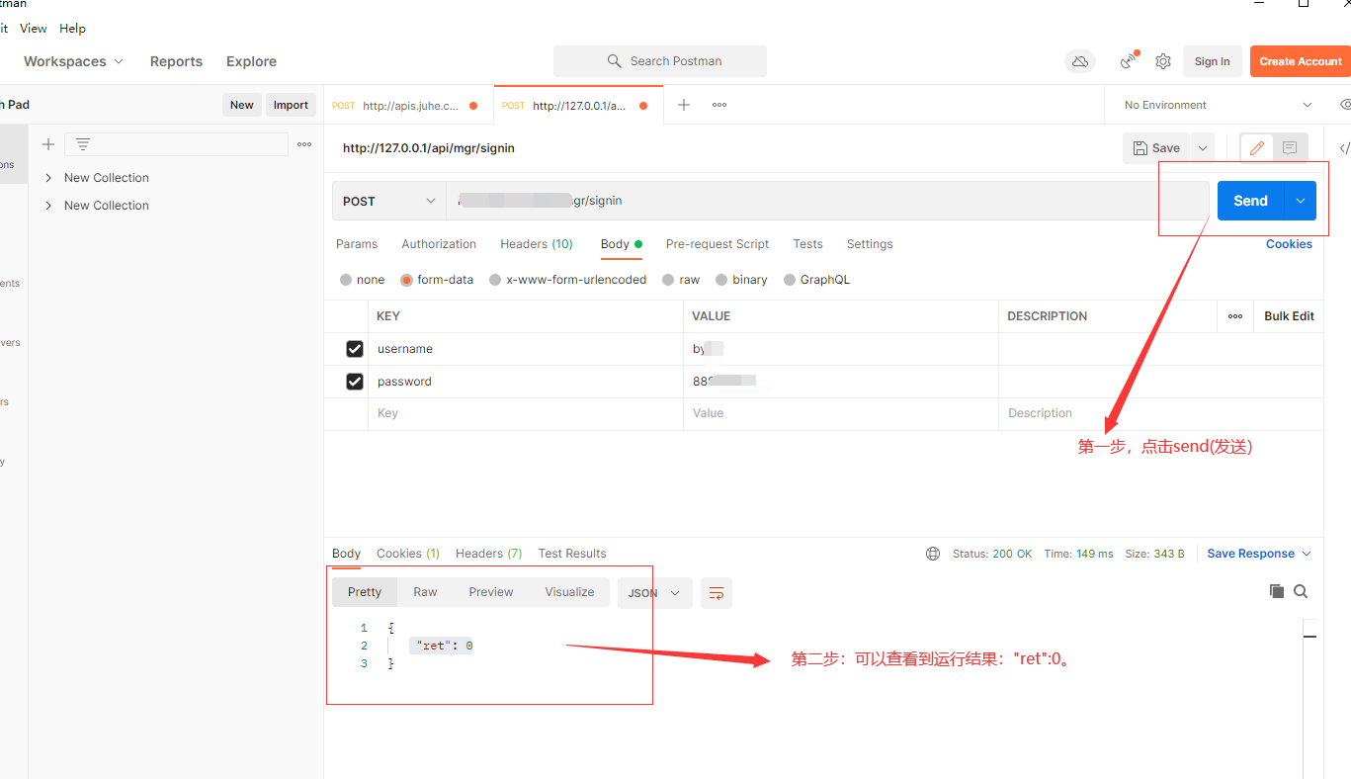Viewport: 1351px width, 779px height.
Task: Open sidebar three-dots options menu
Action: 304,144
